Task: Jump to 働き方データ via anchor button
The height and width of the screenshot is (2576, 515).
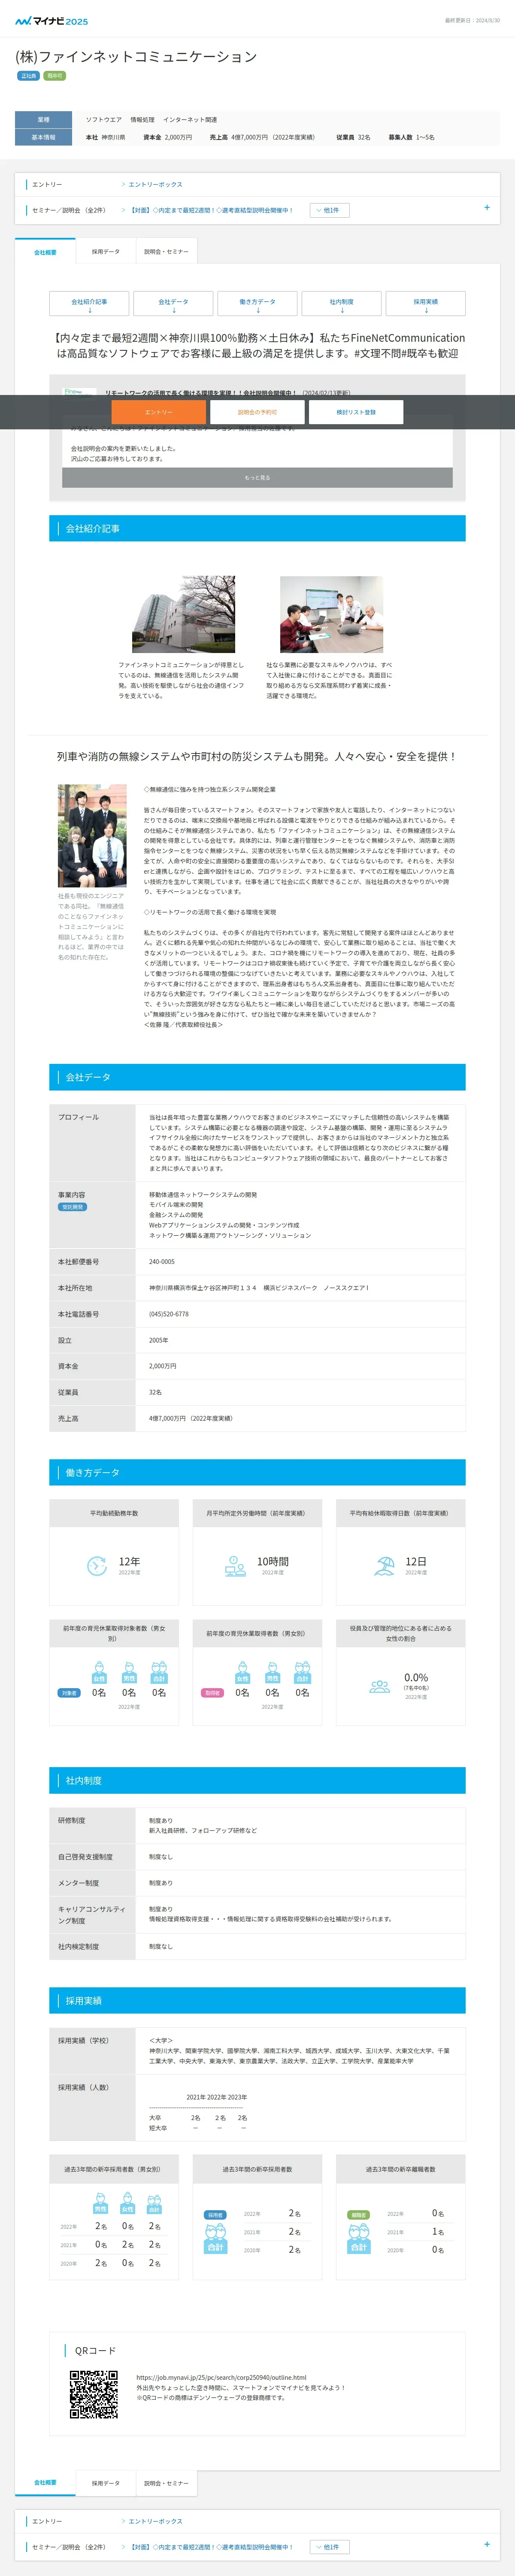Action: point(257,304)
